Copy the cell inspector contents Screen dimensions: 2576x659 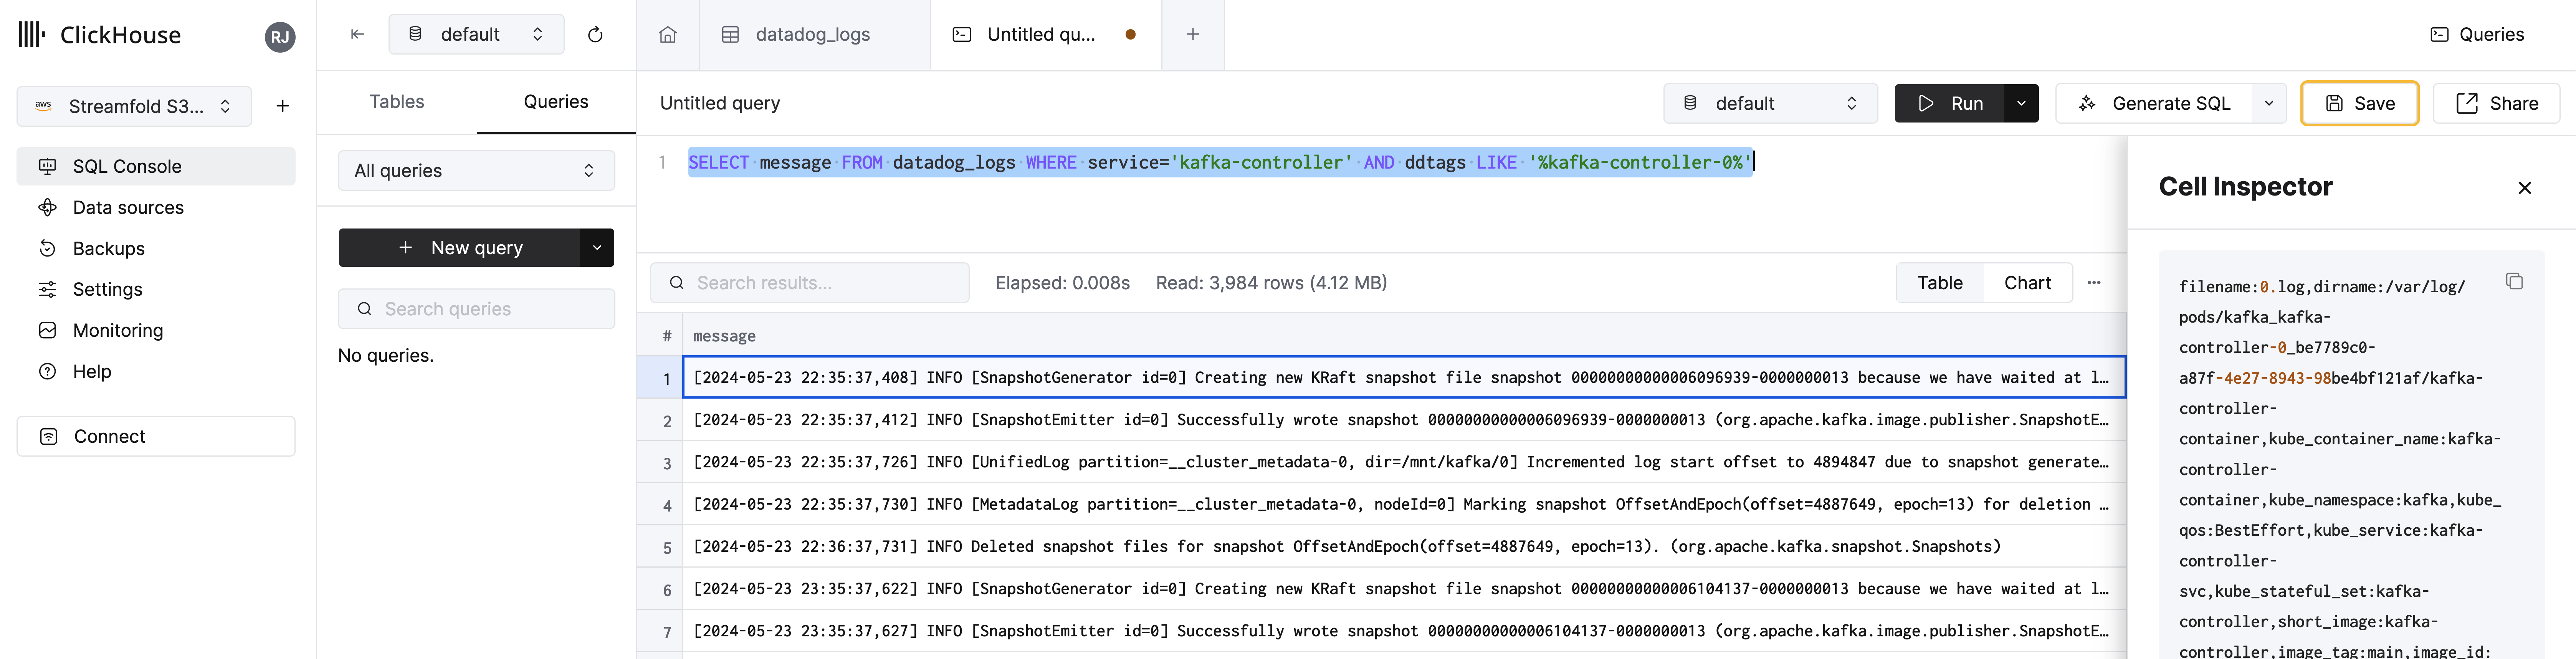click(x=2514, y=281)
